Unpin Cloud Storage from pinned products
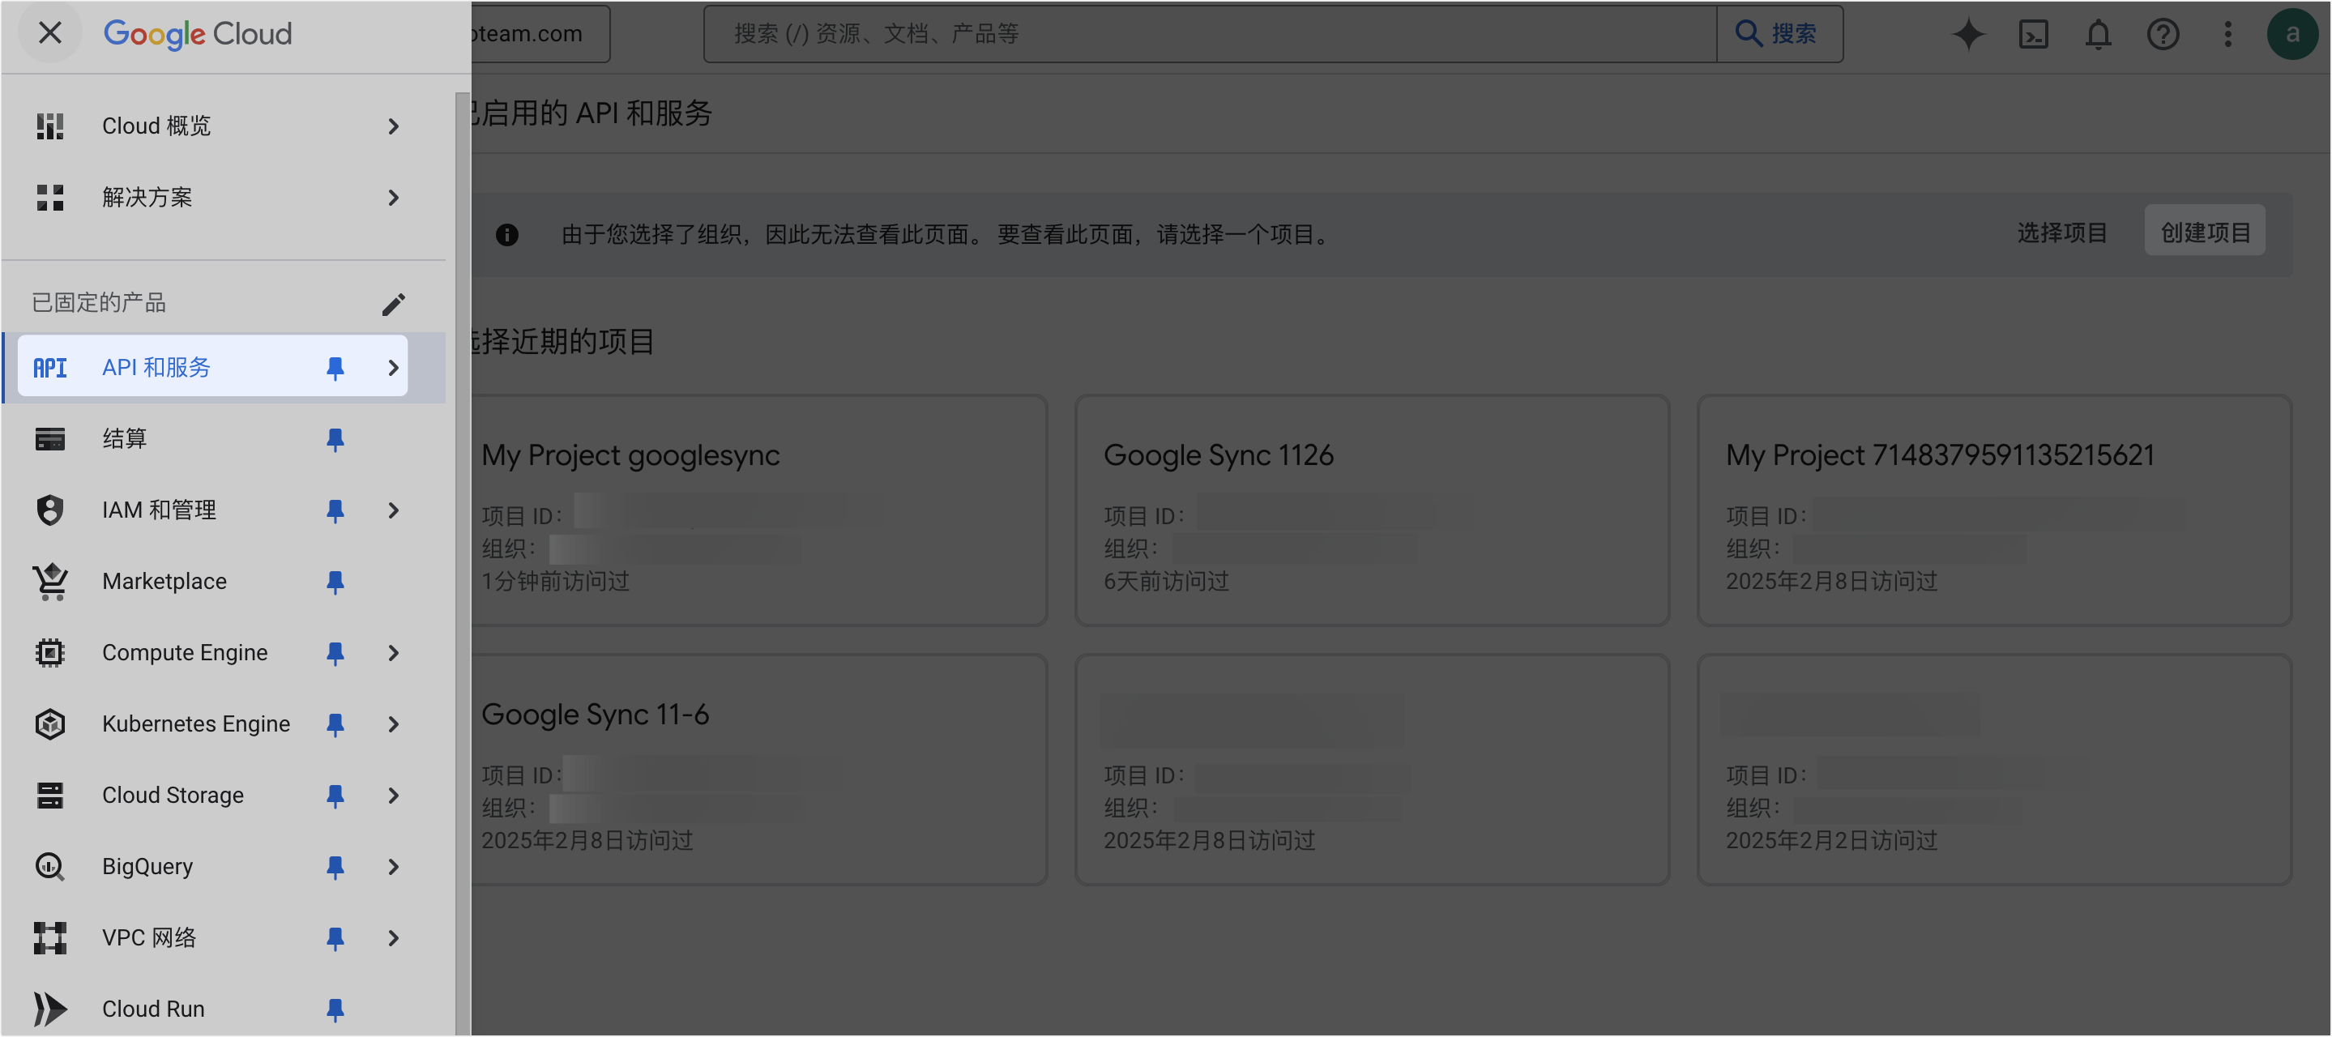2332x1037 pixels. click(335, 796)
